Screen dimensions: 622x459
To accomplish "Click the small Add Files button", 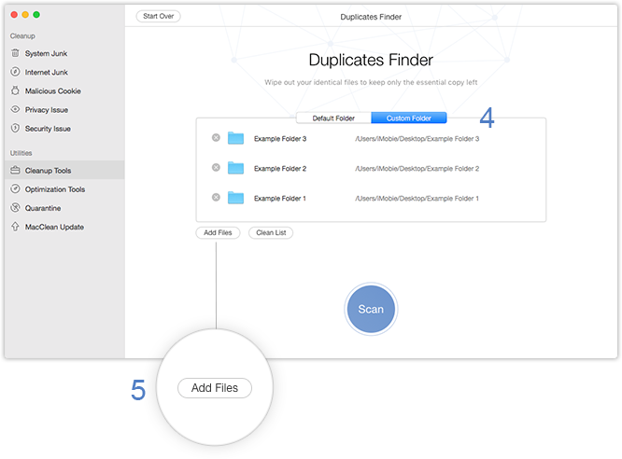I will pos(218,232).
